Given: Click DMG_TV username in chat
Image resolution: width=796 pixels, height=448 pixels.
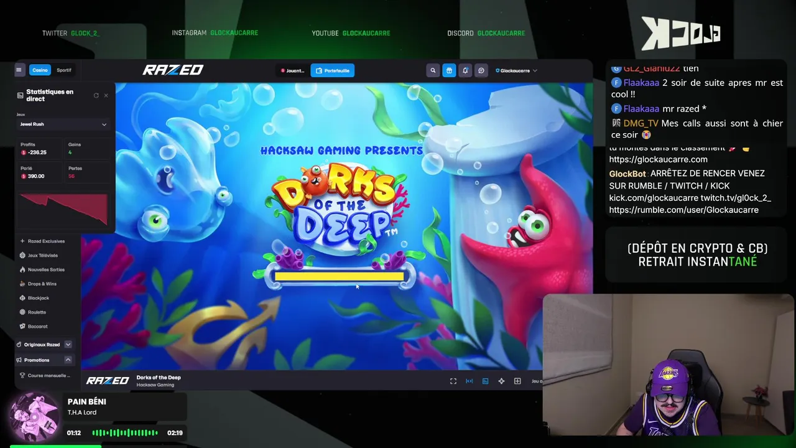Looking at the screenshot, I should coord(641,123).
